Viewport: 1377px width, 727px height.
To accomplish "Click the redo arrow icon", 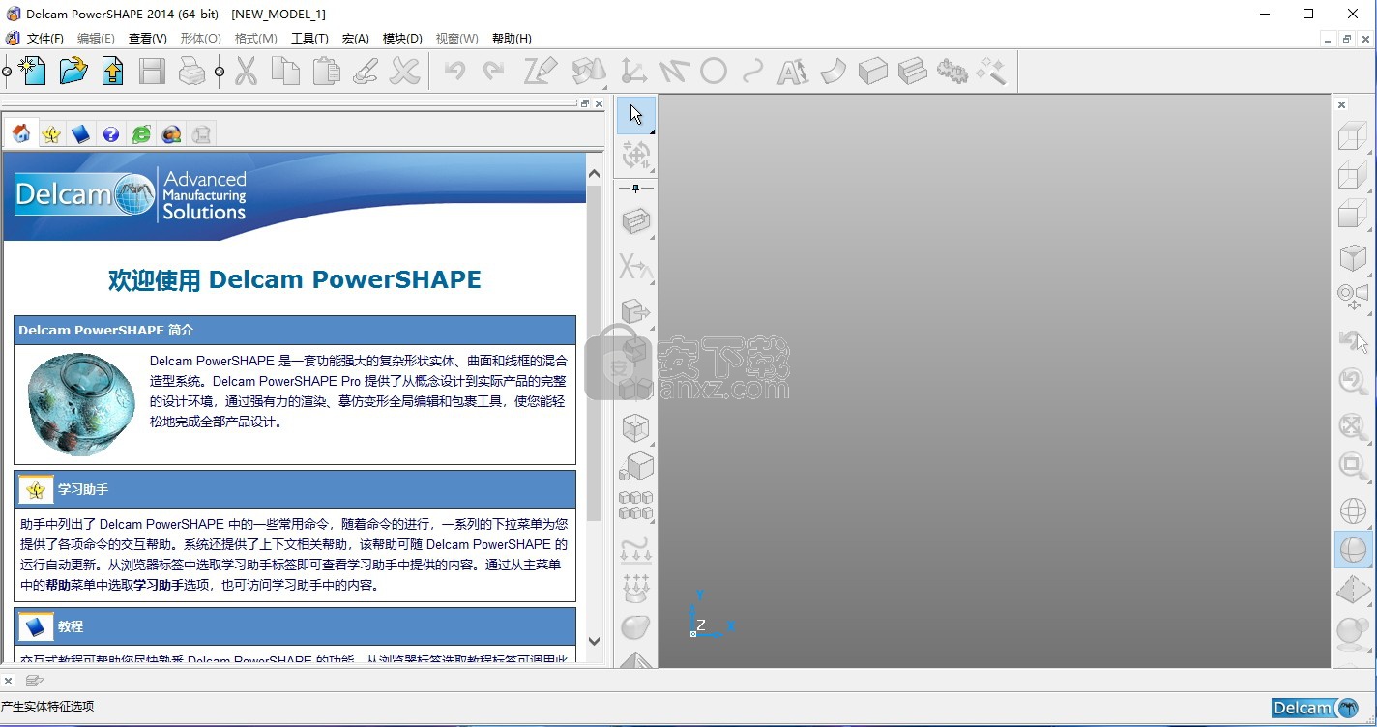I will pyautogui.click(x=493, y=71).
